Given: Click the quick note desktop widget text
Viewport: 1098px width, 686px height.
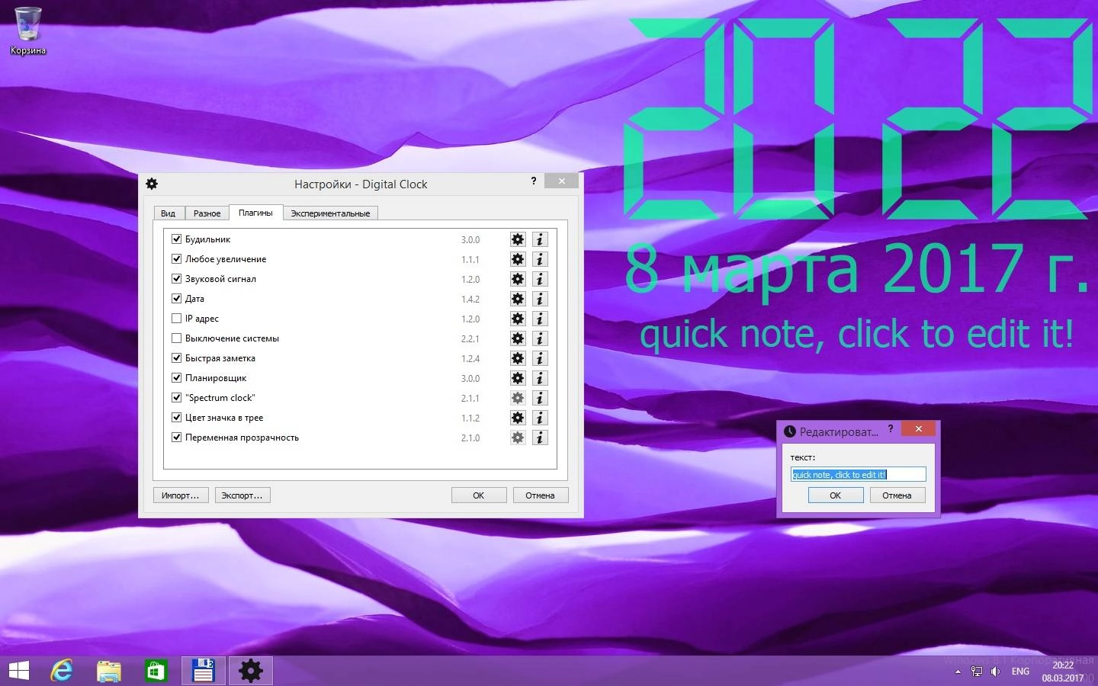Looking at the screenshot, I should click(x=856, y=334).
